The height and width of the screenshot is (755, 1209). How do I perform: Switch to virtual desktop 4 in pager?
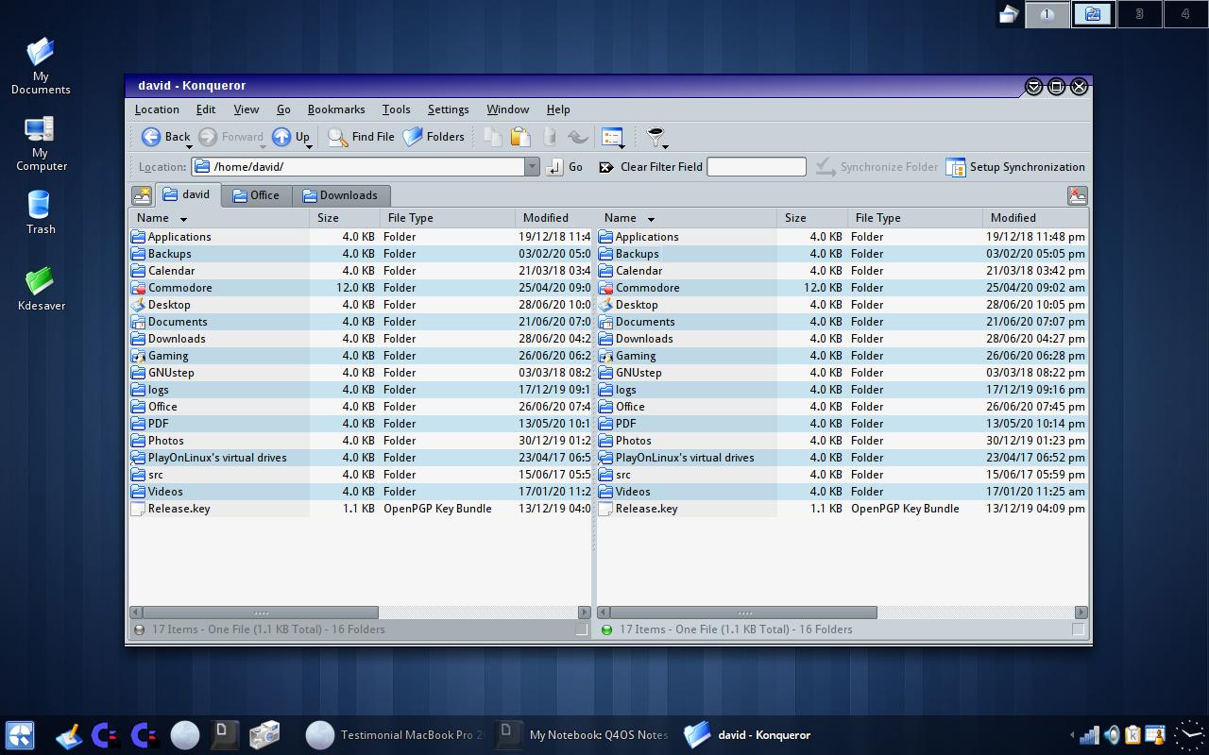tap(1185, 14)
